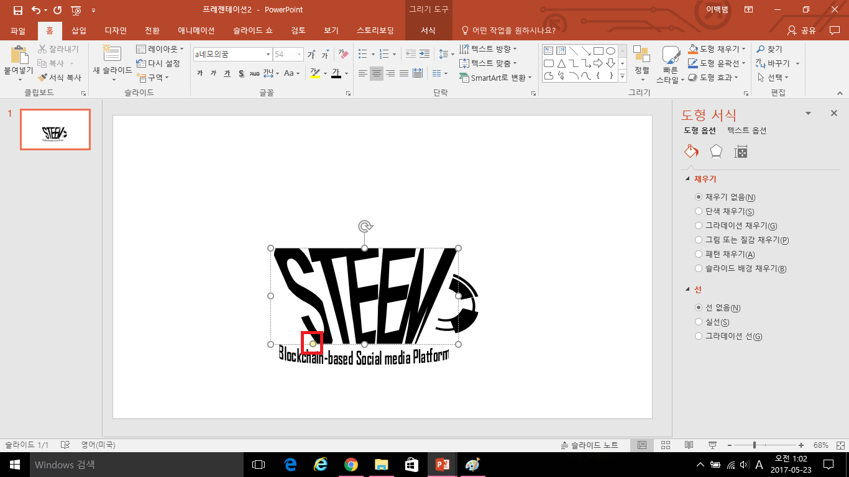Collapse the 선 (Line) section
Image resolution: width=849 pixels, height=477 pixels.
(x=687, y=289)
